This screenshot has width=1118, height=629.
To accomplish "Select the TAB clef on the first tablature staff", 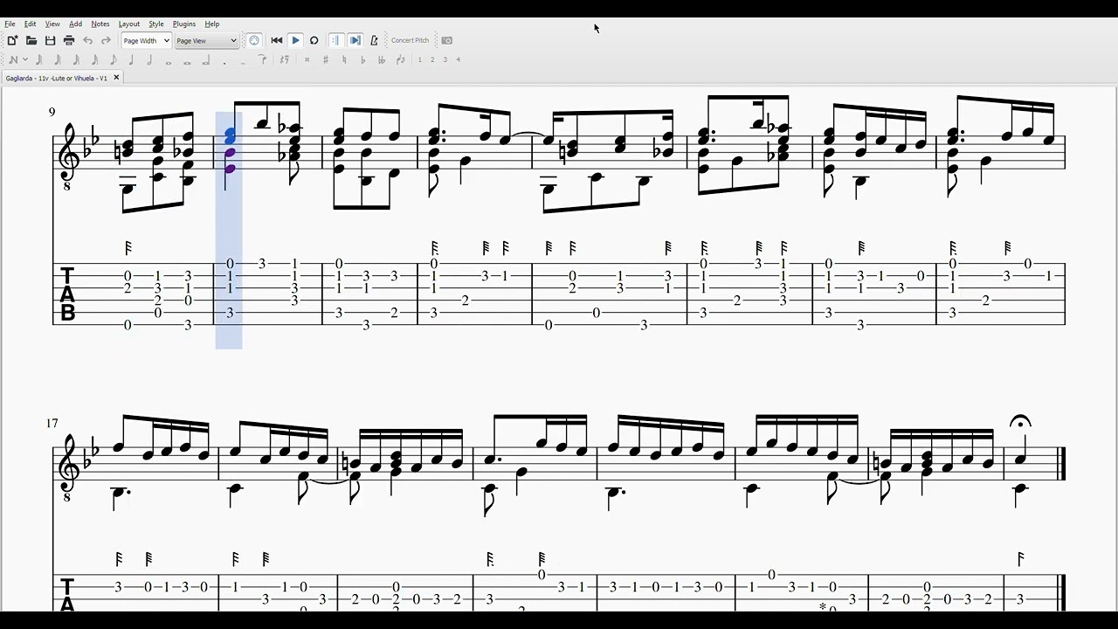I will (67, 294).
